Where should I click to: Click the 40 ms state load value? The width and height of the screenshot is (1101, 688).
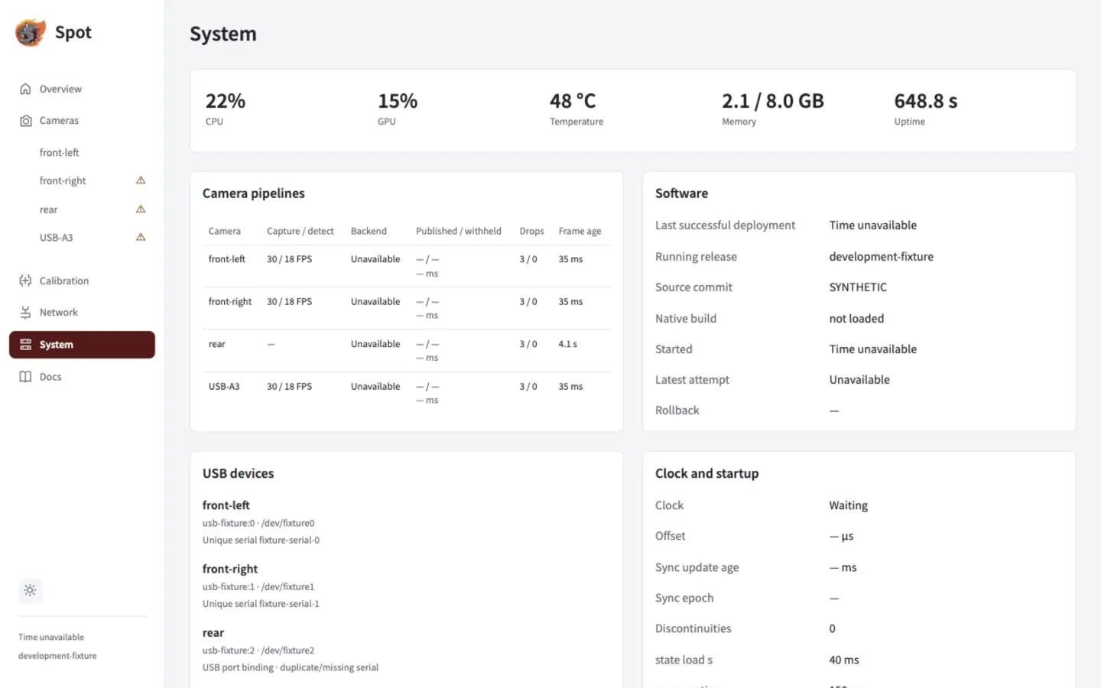(x=844, y=660)
